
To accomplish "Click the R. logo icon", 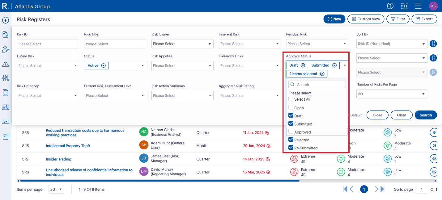I will pos(5,6).
